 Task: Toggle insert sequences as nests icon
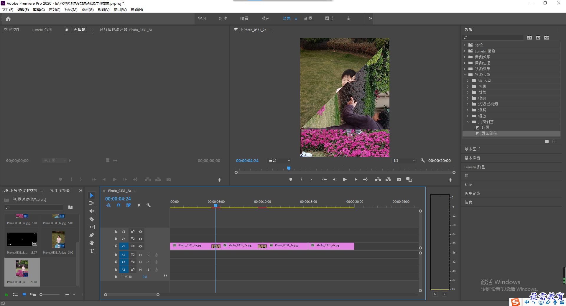(108, 205)
